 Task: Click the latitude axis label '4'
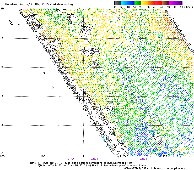point(2,95)
